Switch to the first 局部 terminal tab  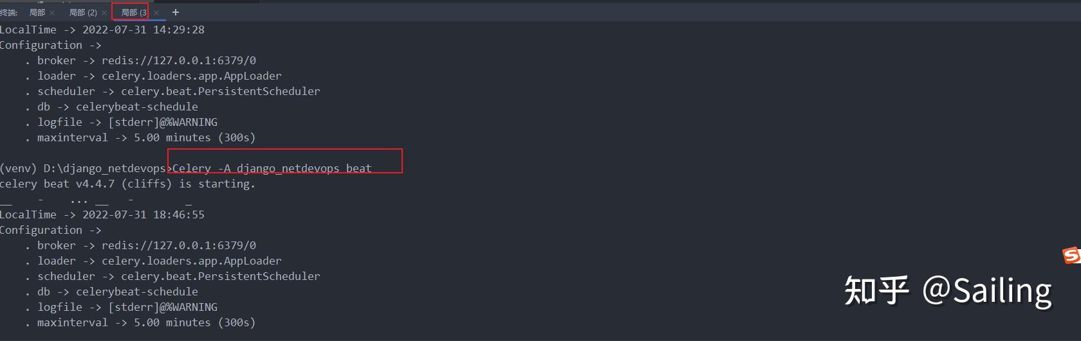click(37, 12)
